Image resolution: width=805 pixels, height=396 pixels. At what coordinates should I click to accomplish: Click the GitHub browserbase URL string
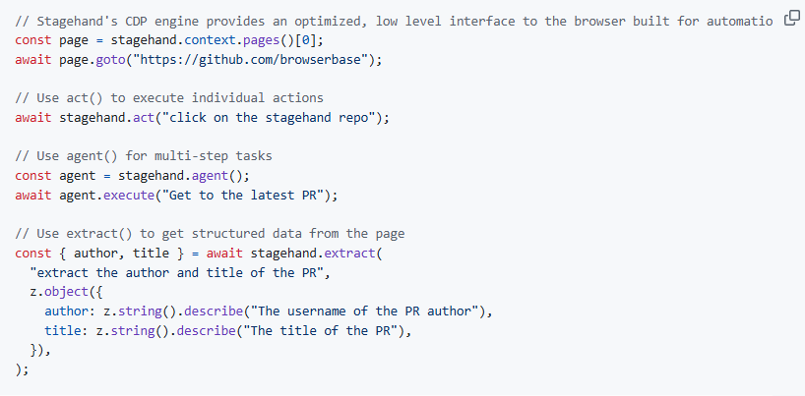coord(251,60)
